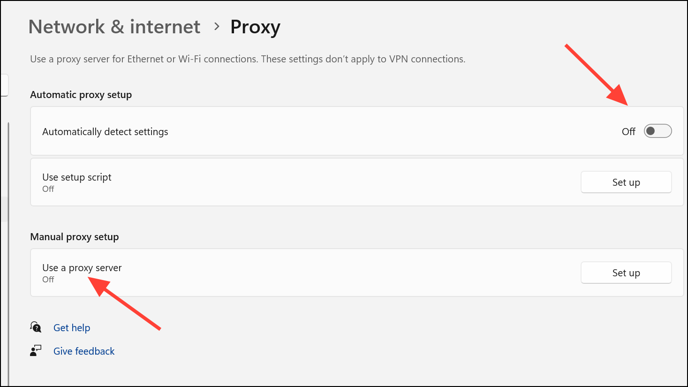
Task: Click the Proxy page title
Action: point(255,27)
